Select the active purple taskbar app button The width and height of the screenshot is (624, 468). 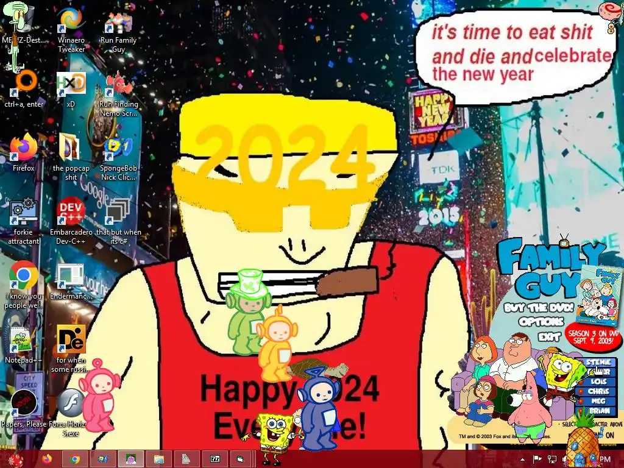(131, 459)
